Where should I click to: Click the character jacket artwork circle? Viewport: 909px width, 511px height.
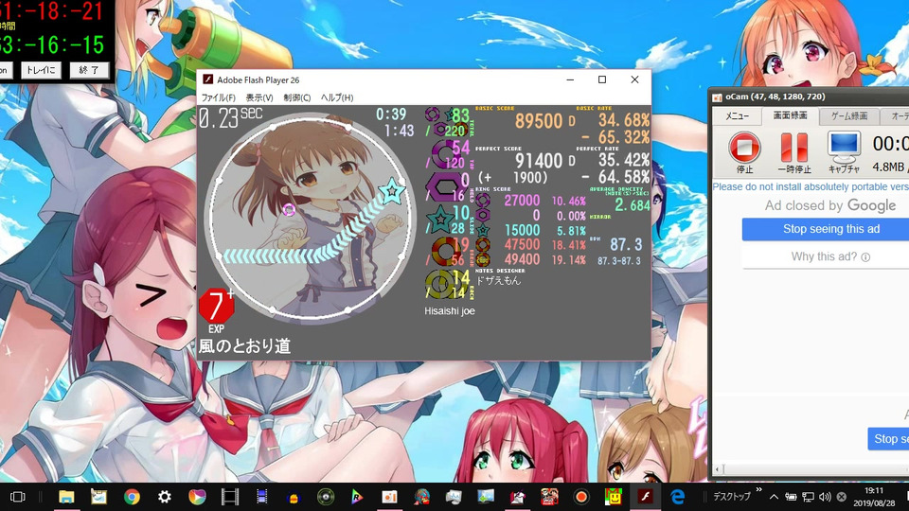[311, 218]
